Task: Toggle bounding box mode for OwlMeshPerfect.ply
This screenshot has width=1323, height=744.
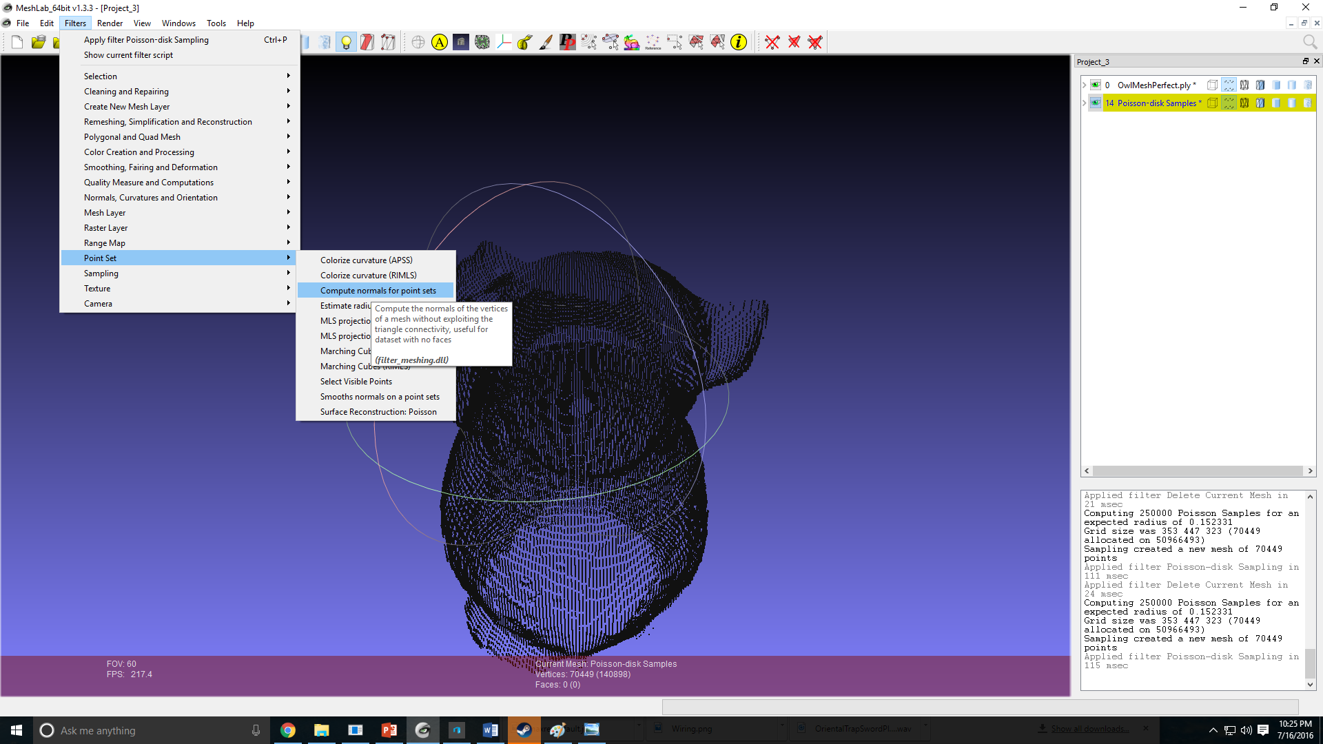Action: click(1213, 85)
